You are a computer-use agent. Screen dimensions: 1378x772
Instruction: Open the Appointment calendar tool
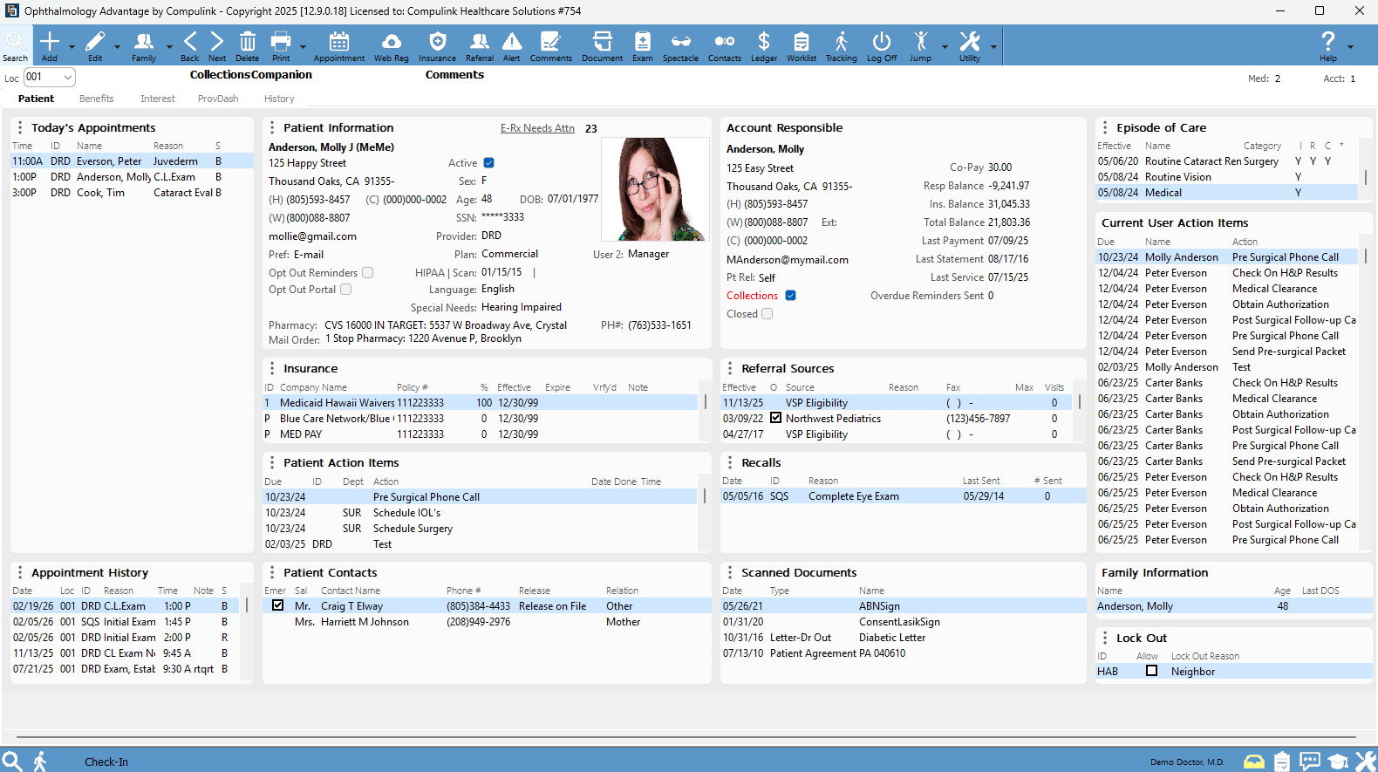pyautogui.click(x=338, y=45)
